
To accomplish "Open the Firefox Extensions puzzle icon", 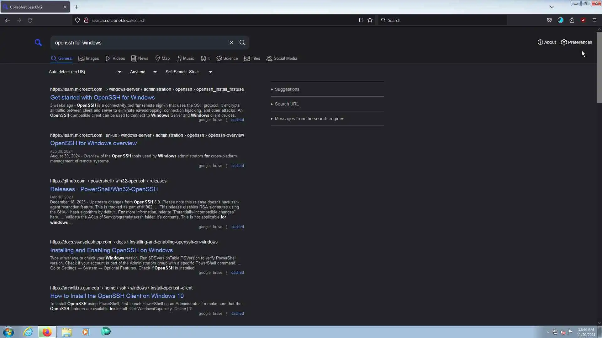I will [x=572, y=20].
